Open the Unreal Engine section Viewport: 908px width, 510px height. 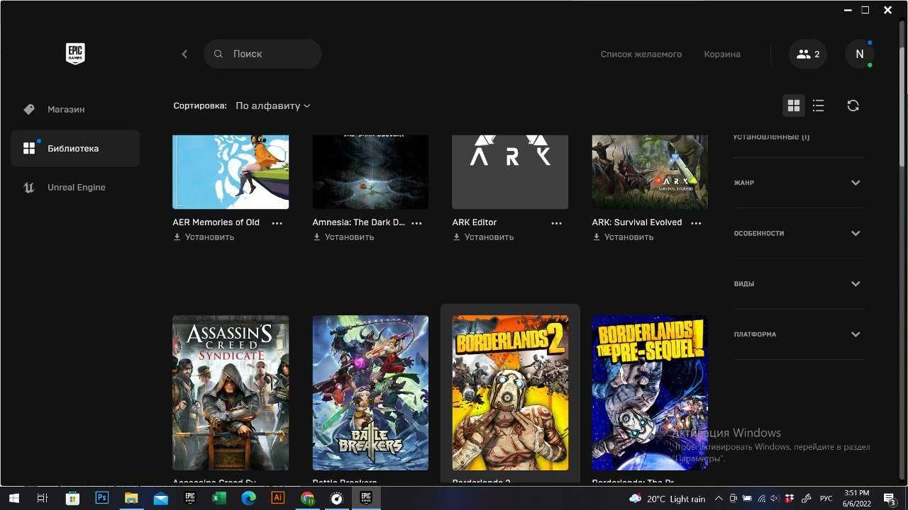pyautogui.click(x=75, y=187)
